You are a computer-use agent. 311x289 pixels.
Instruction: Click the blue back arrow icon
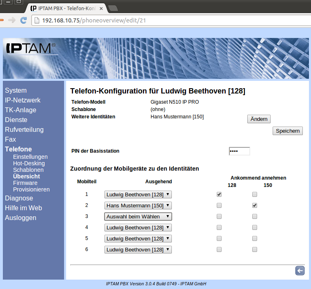[300, 271]
